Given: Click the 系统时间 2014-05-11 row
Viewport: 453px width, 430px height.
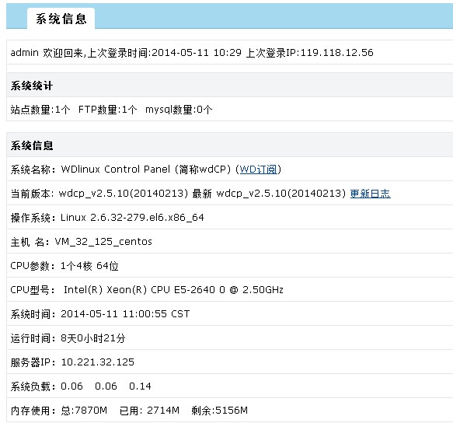Looking at the screenshot, I should click(x=230, y=314).
